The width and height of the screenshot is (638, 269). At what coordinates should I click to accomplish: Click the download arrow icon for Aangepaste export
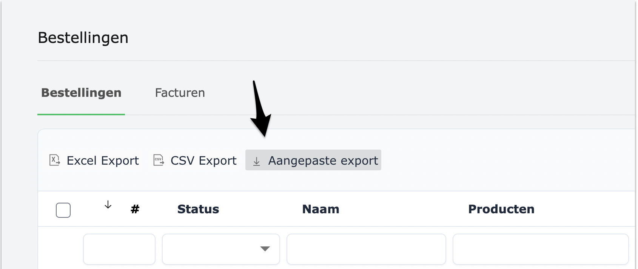pyautogui.click(x=257, y=161)
